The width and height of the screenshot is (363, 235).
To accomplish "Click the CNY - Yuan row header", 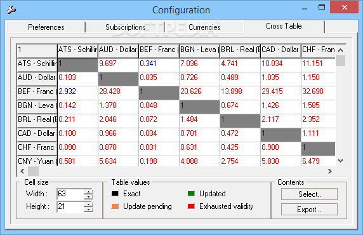I will pos(37,161).
